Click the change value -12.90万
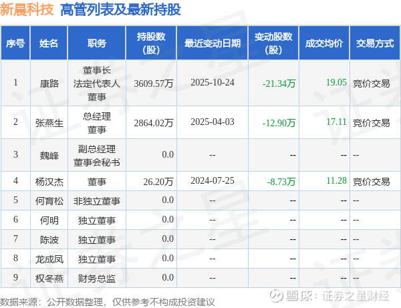401x308 pixels. point(279,123)
